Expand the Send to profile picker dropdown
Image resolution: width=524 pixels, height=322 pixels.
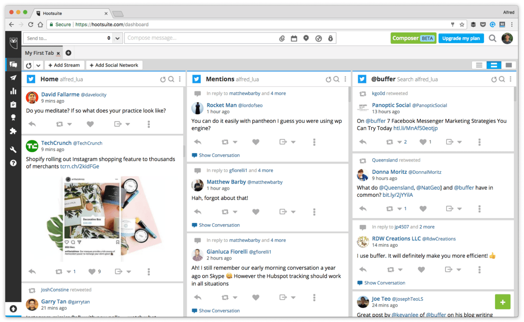pos(117,38)
